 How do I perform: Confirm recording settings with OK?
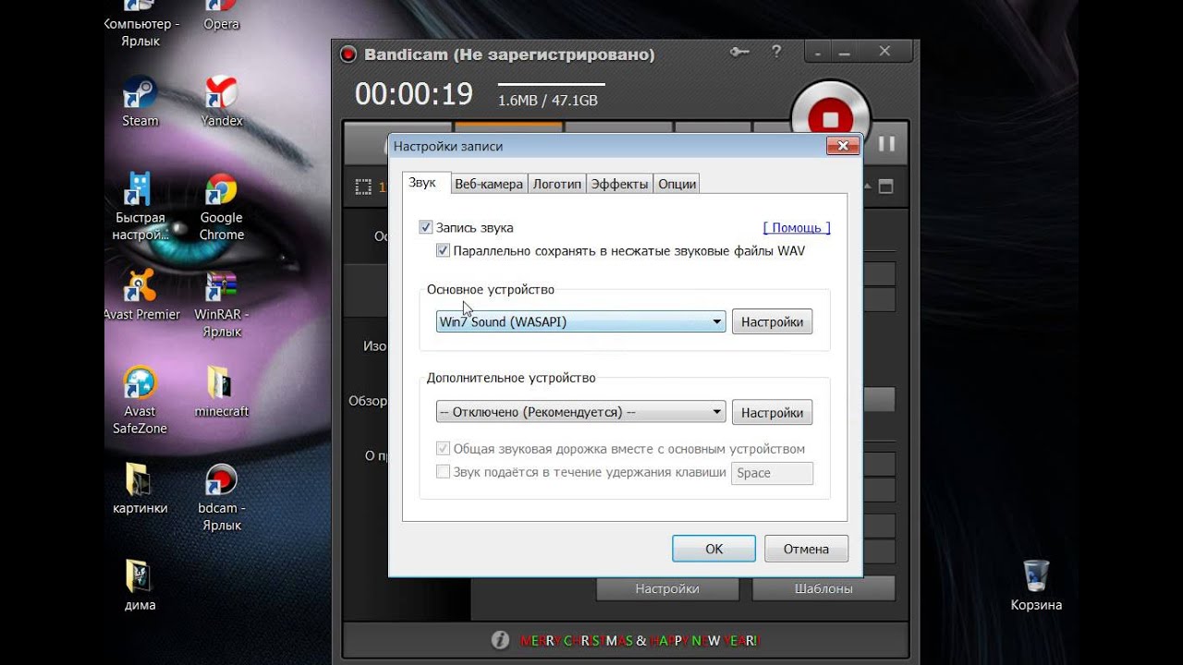(x=713, y=549)
